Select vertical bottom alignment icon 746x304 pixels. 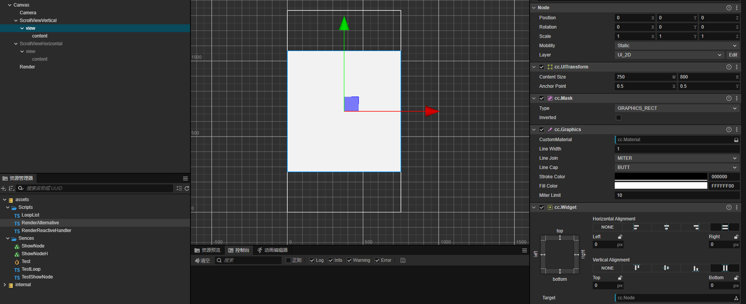[696, 268]
